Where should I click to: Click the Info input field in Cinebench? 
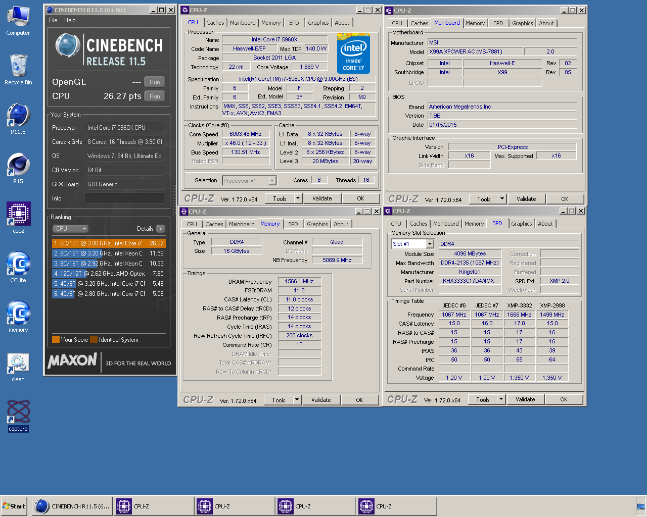pyautogui.click(x=125, y=198)
